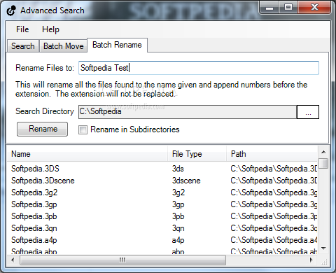Click the Rename button

[43, 129]
